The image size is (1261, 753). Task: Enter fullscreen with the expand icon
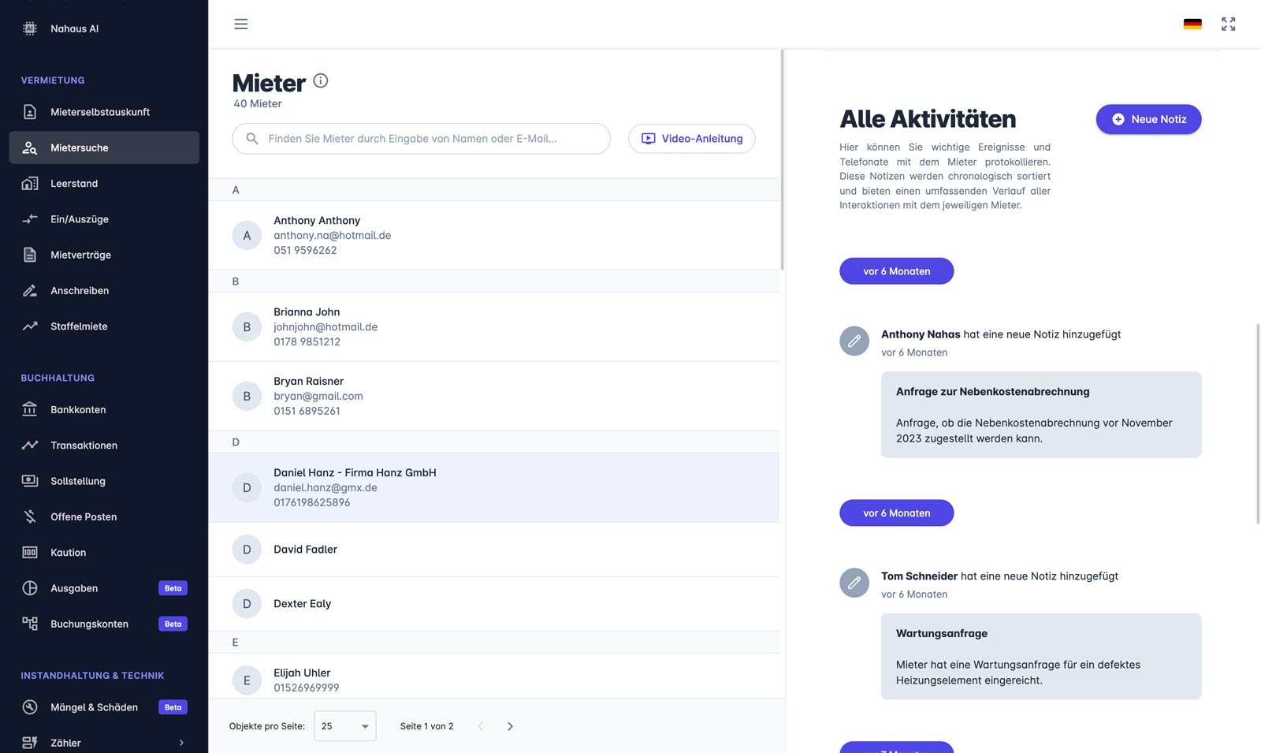1228,24
